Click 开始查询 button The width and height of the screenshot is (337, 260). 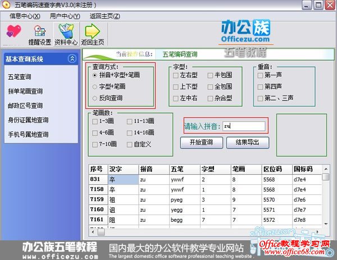(x=202, y=143)
